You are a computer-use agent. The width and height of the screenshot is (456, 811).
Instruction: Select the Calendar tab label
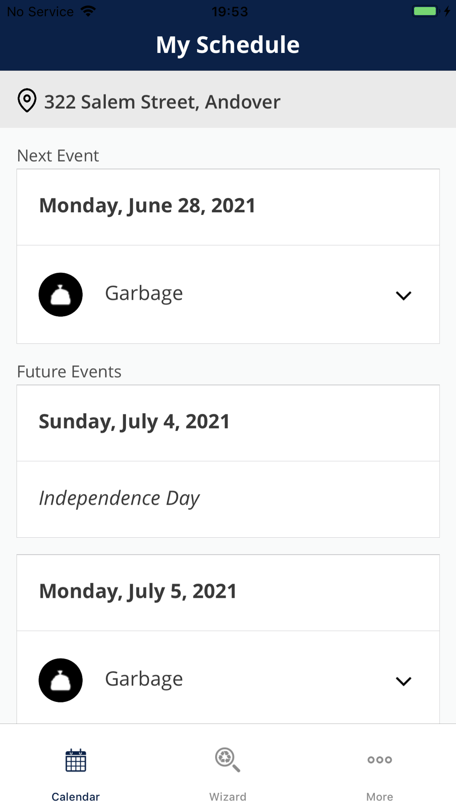coord(76,797)
